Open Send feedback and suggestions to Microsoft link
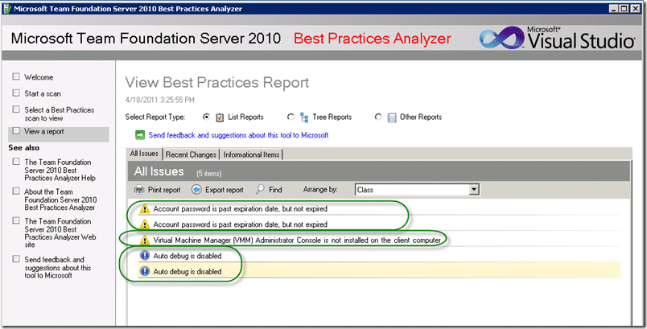This screenshot has height=329, width=647. pyautogui.click(x=238, y=135)
